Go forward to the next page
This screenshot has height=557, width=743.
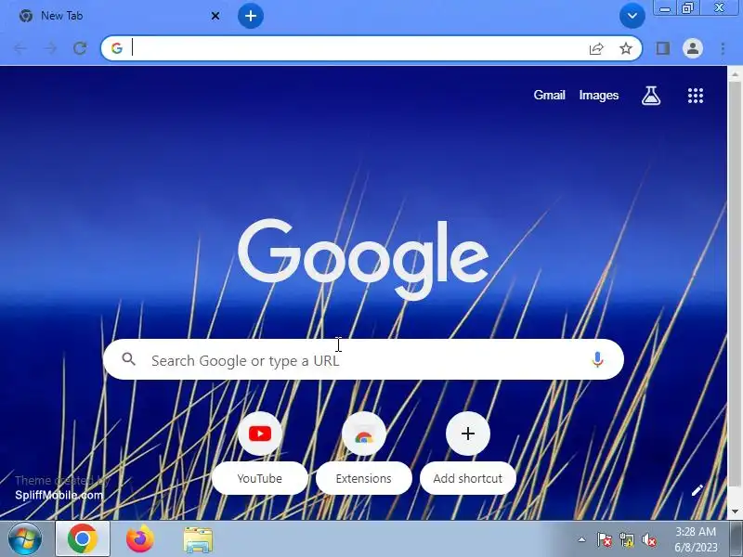[x=50, y=48]
